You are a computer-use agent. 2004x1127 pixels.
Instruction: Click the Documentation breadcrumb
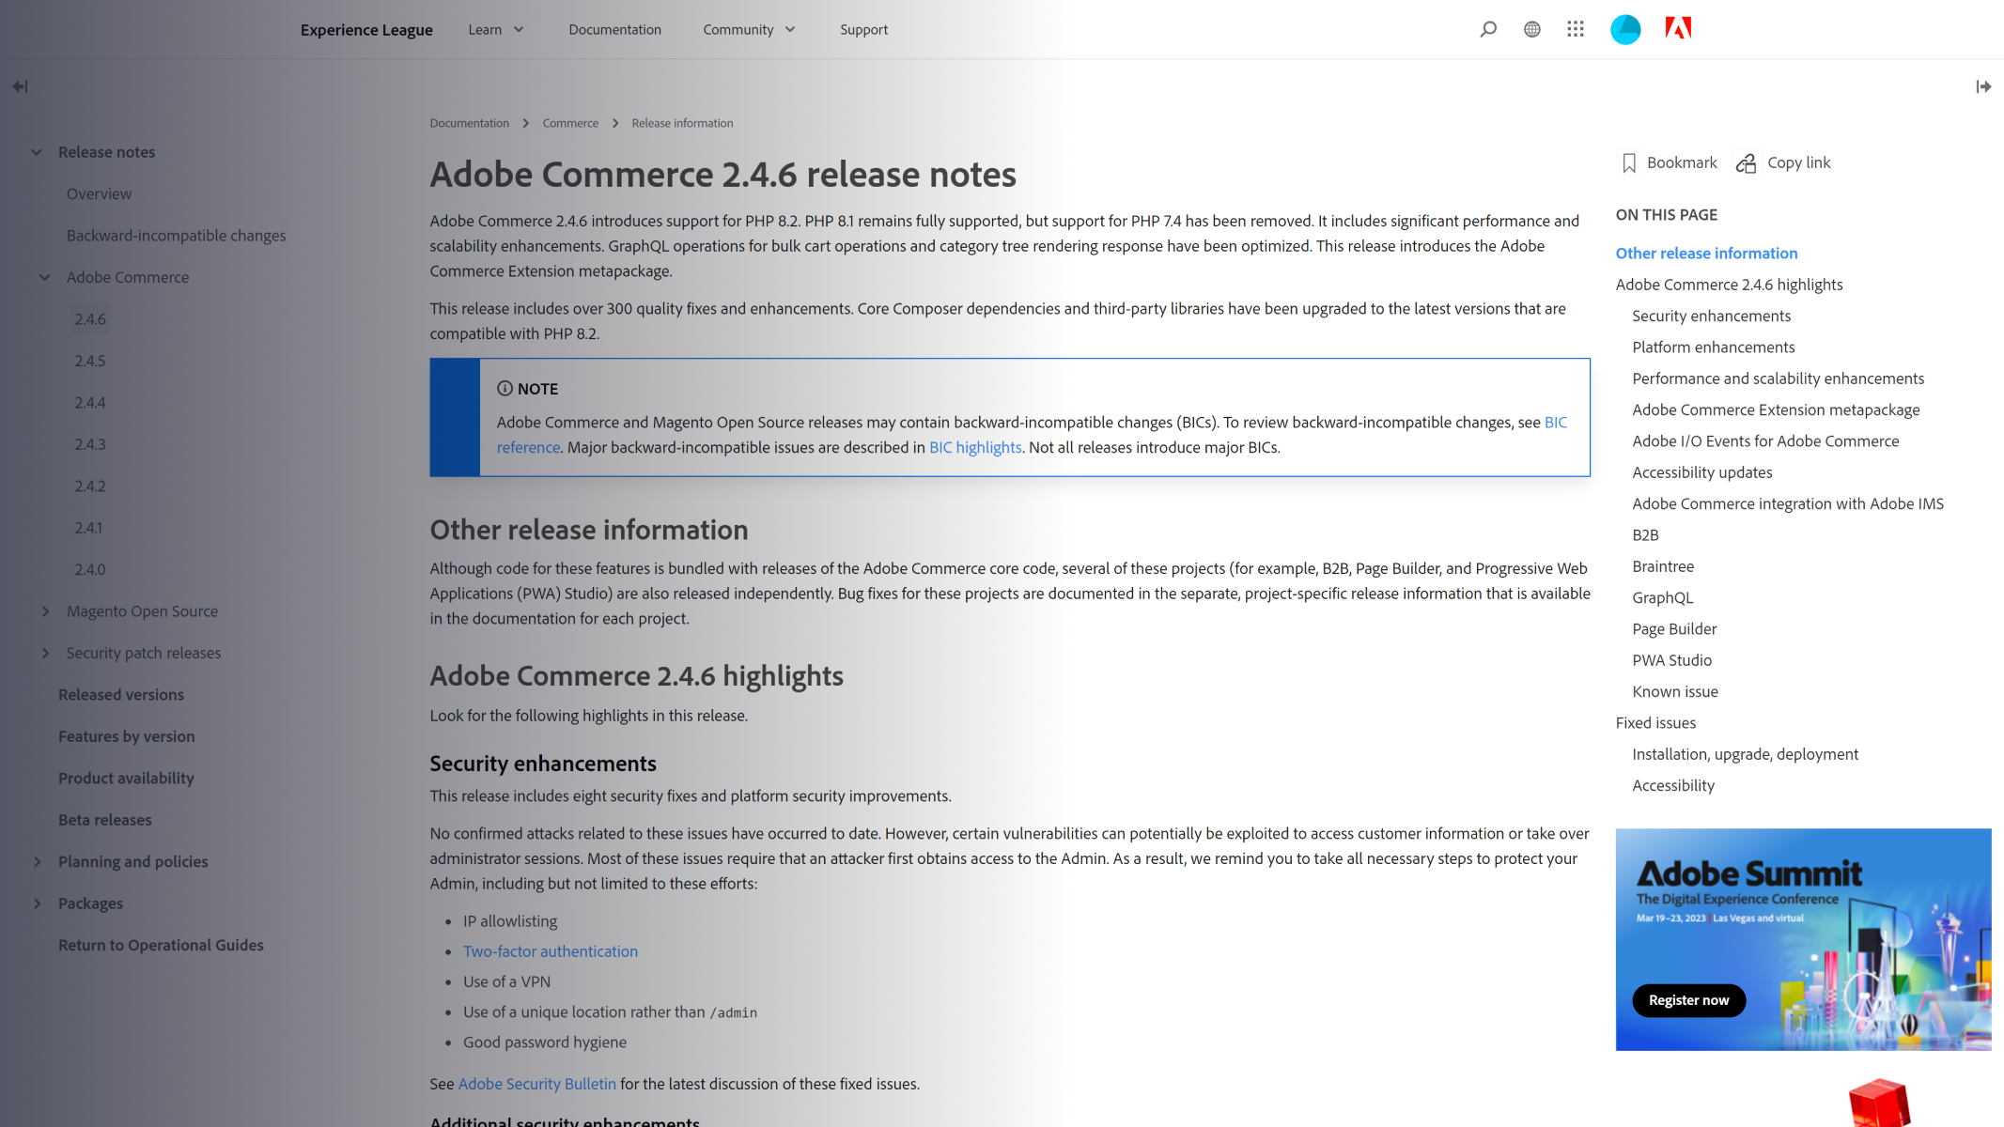[469, 123]
